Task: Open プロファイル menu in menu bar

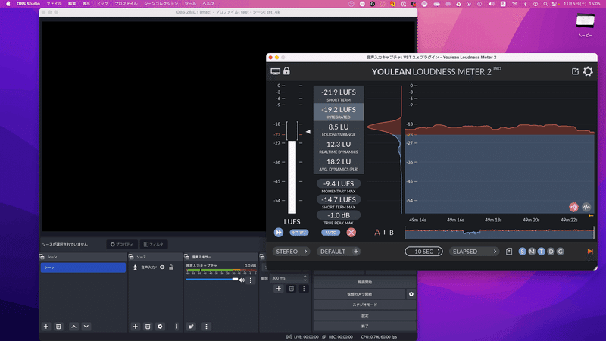Action: point(126,4)
